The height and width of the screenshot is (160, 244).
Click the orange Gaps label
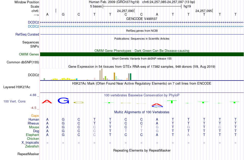(x=35, y=116)
